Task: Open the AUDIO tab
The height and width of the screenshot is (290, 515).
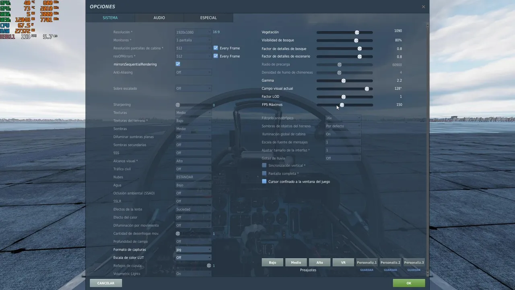Action: click(x=159, y=18)
